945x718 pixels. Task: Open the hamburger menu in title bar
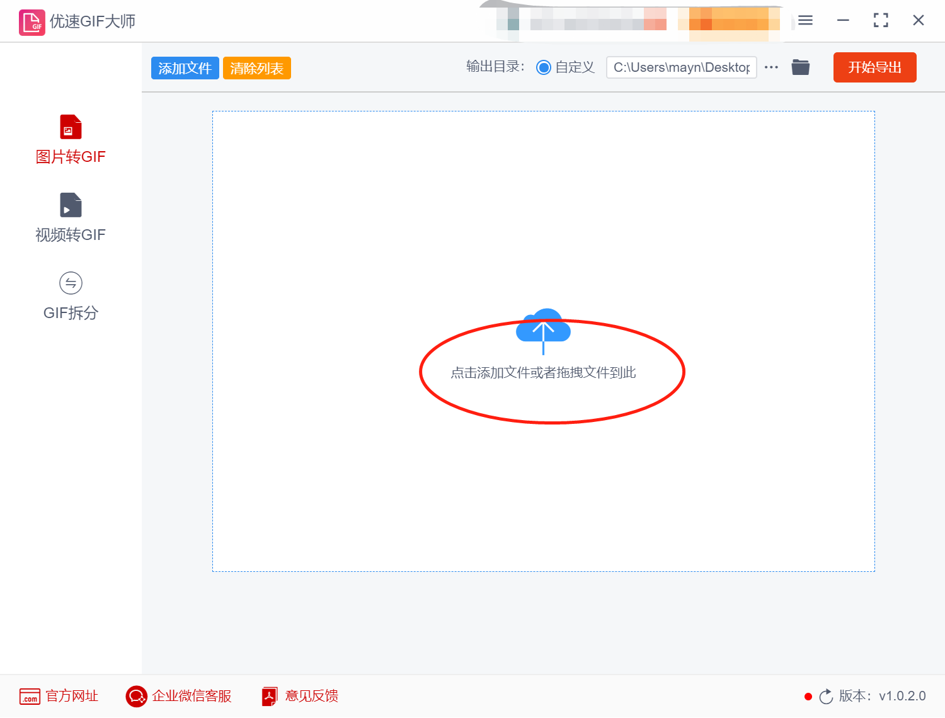pos(805,20)
